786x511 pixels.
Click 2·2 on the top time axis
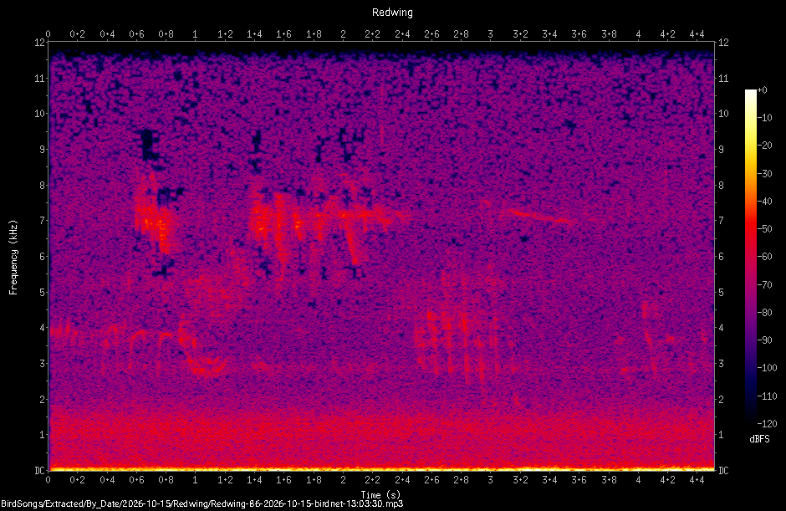372,34
